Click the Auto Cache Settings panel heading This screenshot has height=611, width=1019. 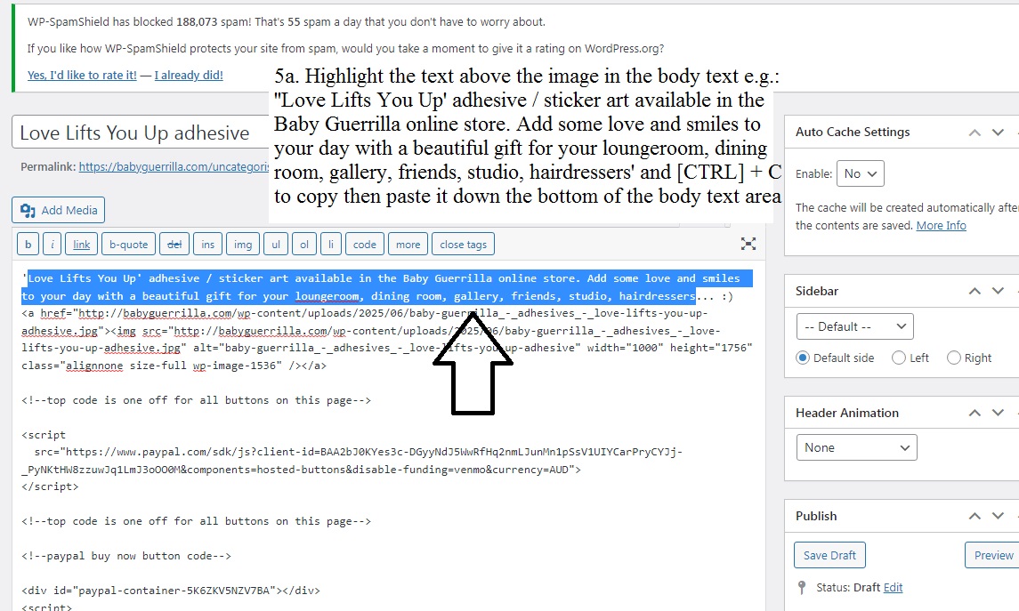(853, 132)
